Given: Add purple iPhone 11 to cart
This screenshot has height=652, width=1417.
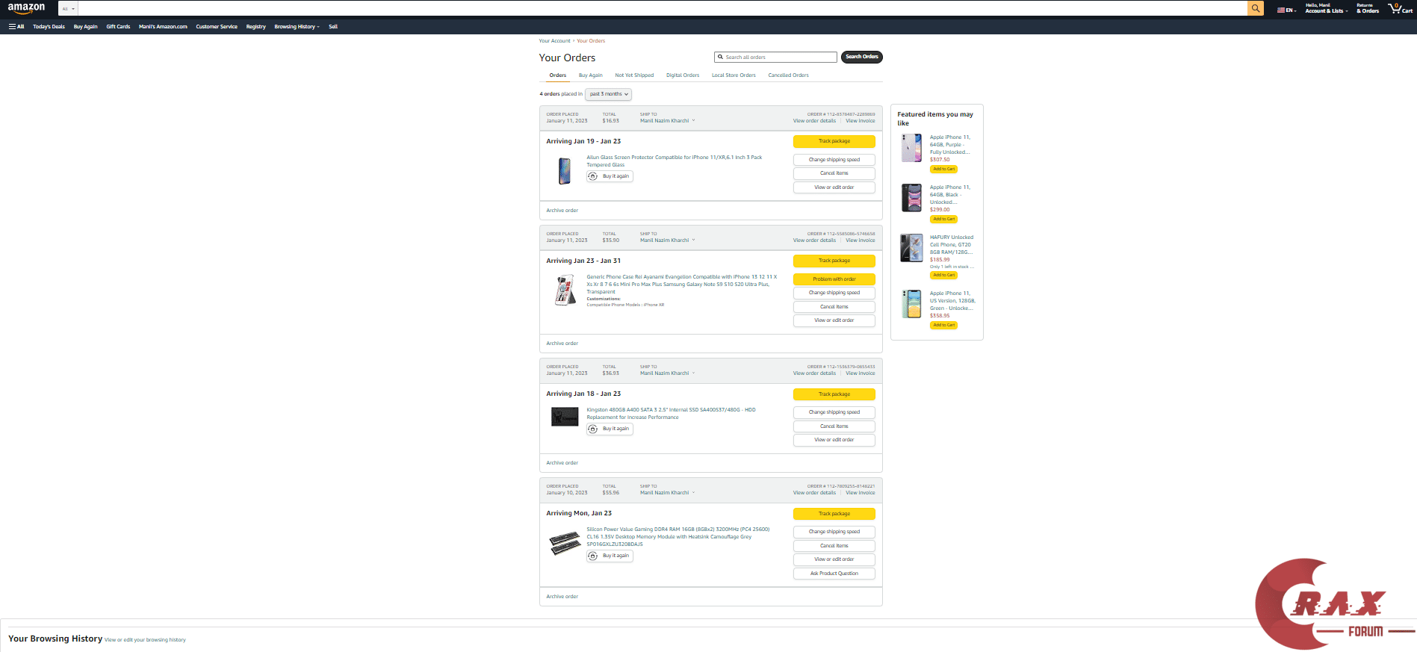Looking at the screenshot, I should pos(944,169).
